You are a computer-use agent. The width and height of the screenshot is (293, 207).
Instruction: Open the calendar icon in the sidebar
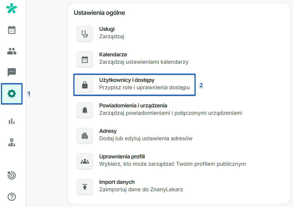coord(12,30)
